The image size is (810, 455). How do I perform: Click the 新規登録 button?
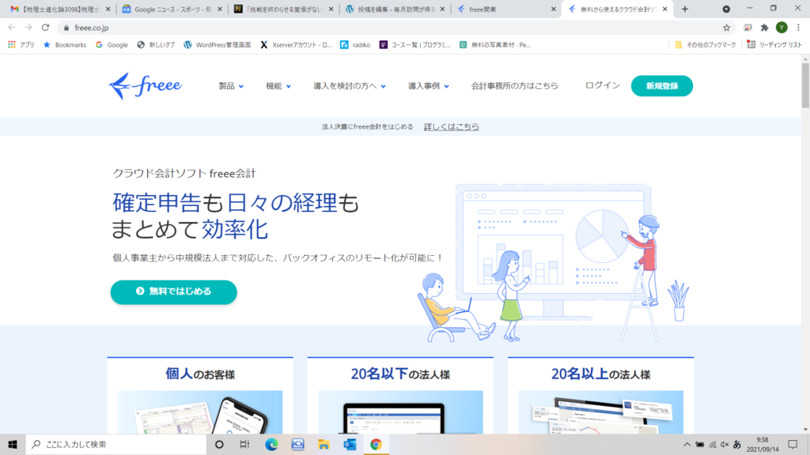click(661, 86)
